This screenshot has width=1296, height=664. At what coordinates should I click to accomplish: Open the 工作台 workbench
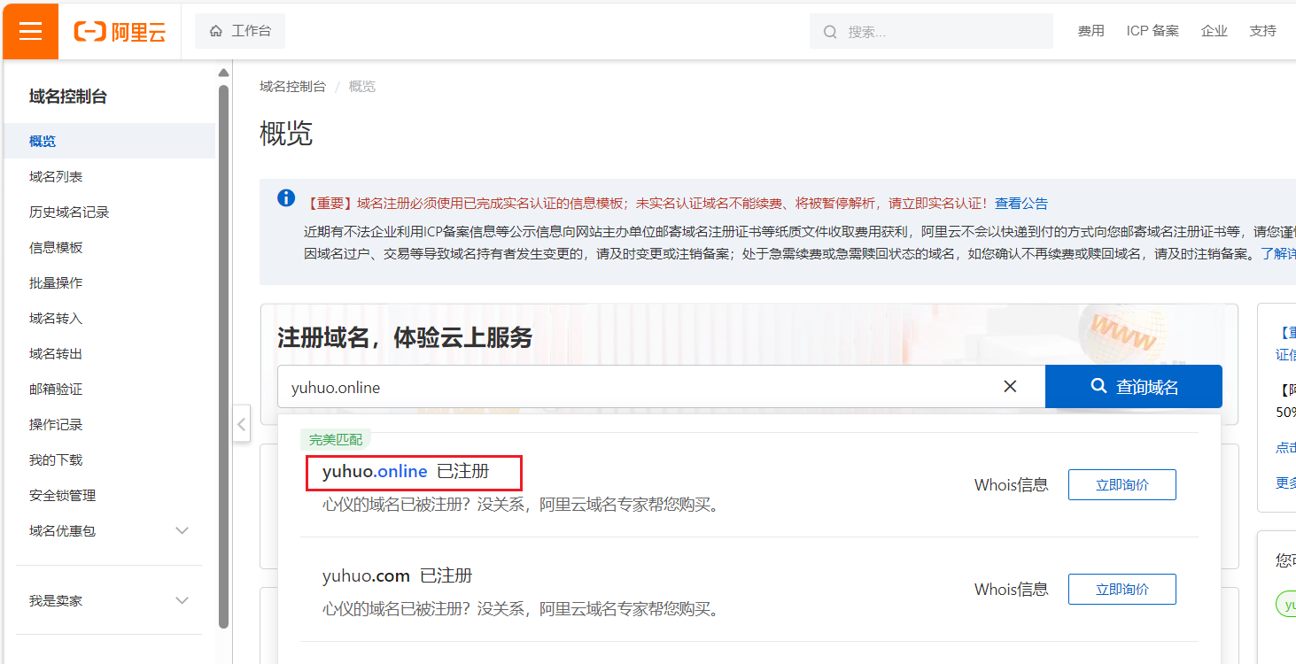click(240, 31)
